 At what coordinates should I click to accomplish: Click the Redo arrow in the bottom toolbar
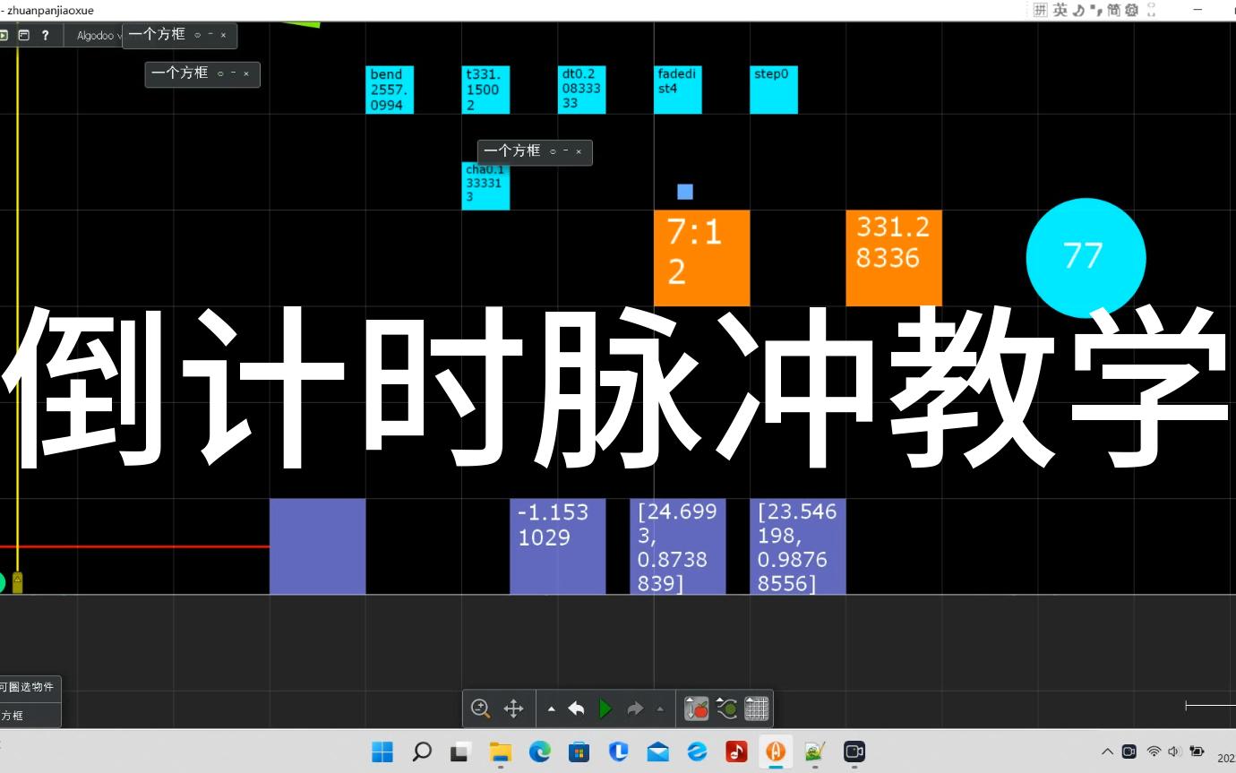coord(634,709)
